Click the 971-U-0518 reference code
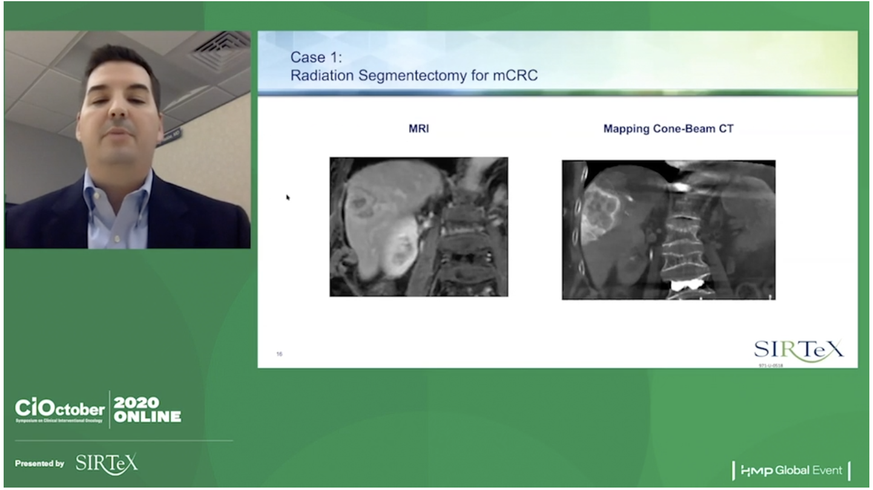The width and height of the screenshot is (873, 490). point(770,365)
